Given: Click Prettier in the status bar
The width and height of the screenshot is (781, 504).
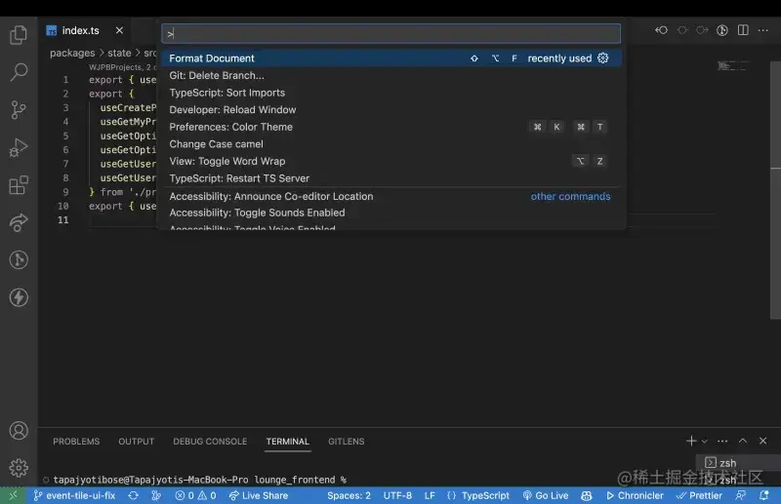Looking at the screenshot, I should [x=699, y=495].
